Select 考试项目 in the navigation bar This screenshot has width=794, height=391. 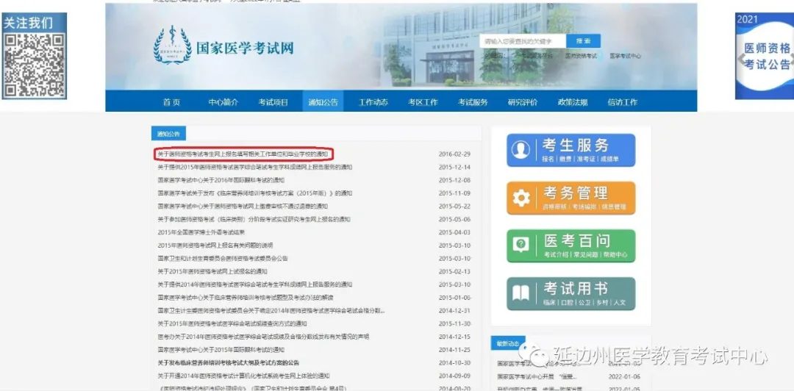click(273, 102)
